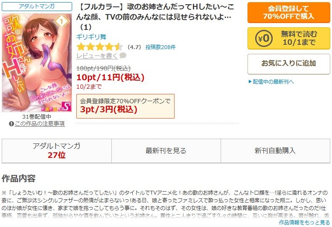This screenshot has height=227, width=332.
Task: Add to favorites with お気に入りに追加
Action: (289, 64)
